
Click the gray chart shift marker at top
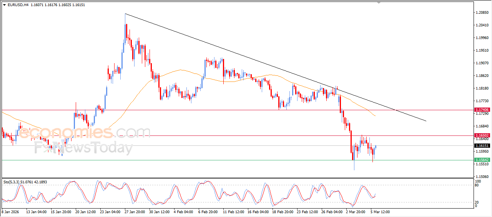pos(379,3)
